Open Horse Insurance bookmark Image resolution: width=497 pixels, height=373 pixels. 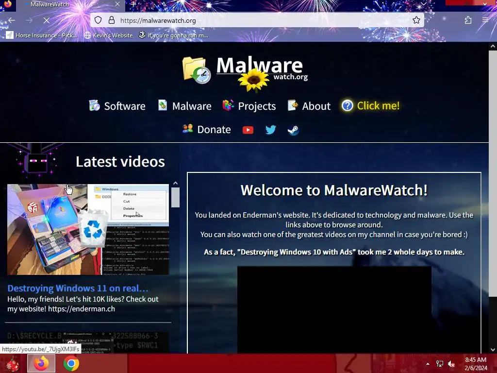point(41,35)
